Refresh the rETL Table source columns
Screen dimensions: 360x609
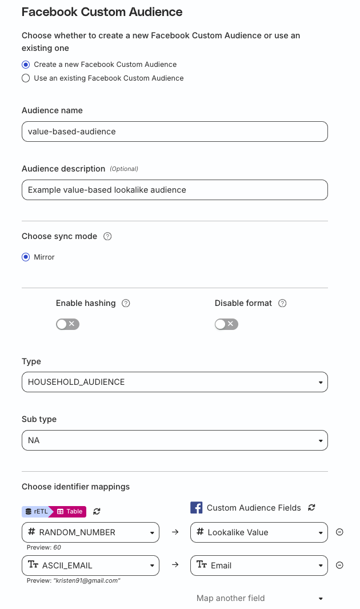(97, 512)
